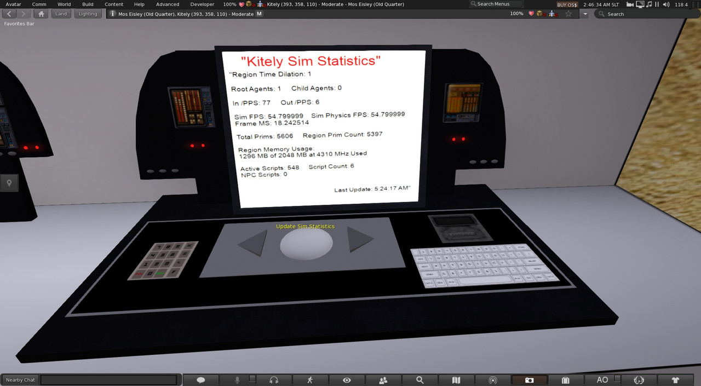Click the Favorites Bar label
The width and height of the screenshot is (701, 386).
19,24
